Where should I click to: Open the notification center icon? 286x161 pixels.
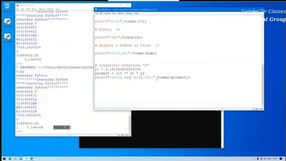(281, 159)
